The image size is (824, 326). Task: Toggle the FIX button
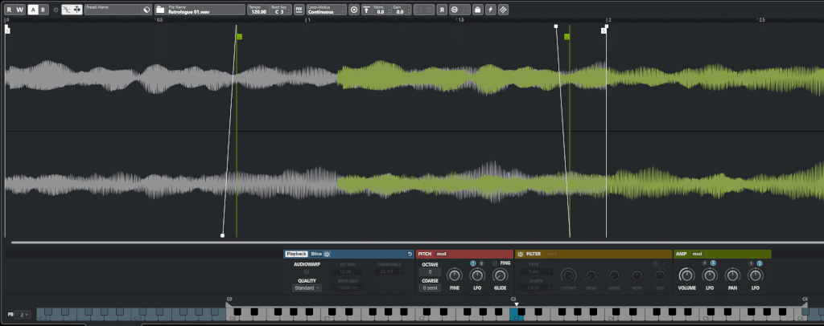click(x=299, y=10)
